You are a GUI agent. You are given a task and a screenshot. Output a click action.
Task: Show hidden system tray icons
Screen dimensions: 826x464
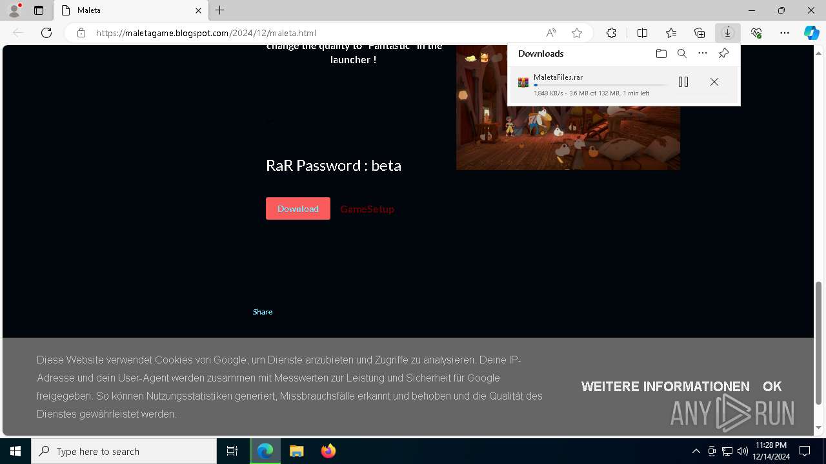point(696,451)
